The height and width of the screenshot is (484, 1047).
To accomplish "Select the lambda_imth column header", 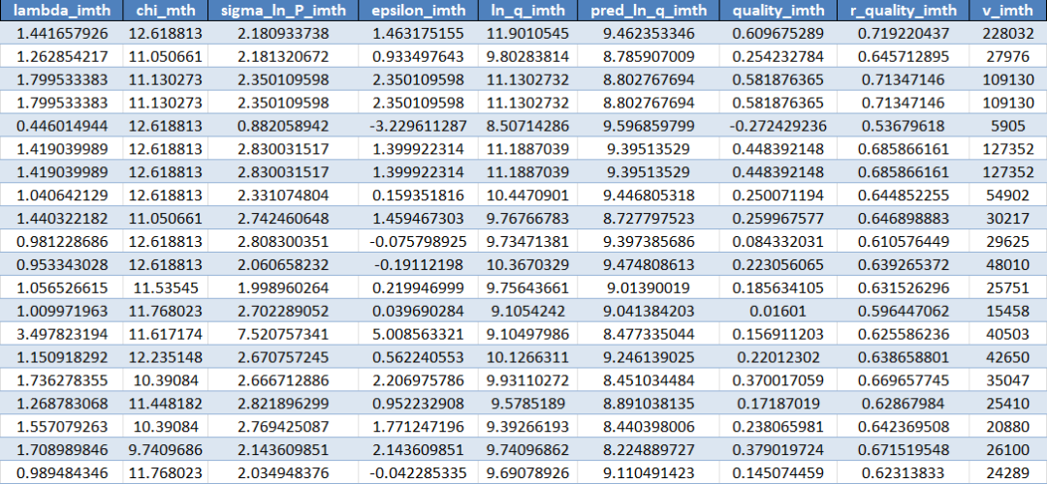I will pos(61,11).
